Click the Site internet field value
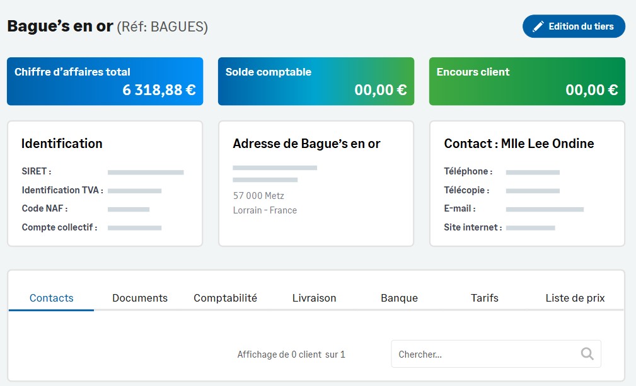Viewport: 636px width, 386px height. [x=530, y=228]
